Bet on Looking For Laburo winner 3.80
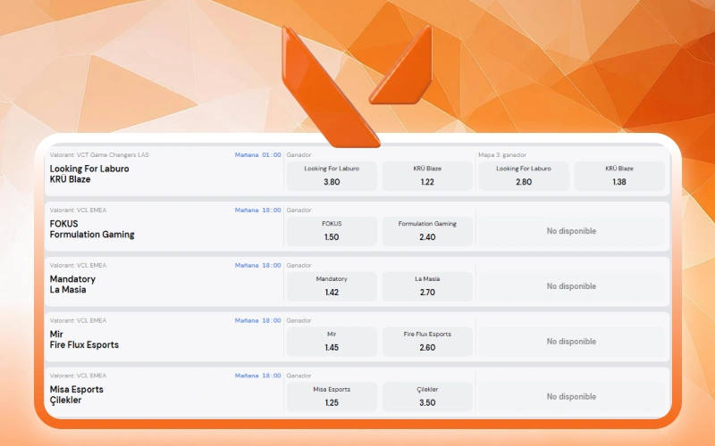 point(332,176)
